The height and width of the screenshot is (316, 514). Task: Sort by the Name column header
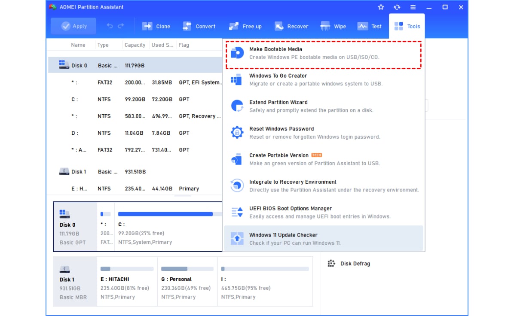point(78,45)
